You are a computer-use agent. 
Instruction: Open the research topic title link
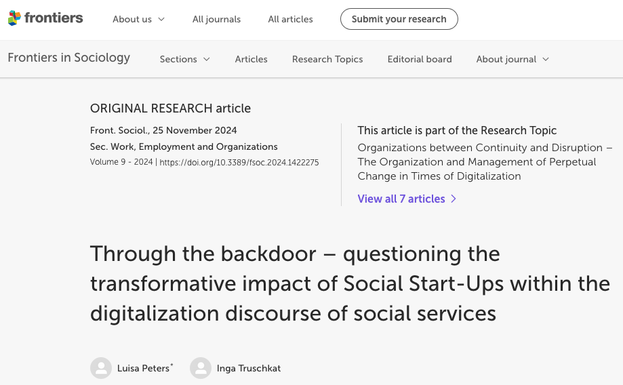pyautogui.click(x=484, y=161)
